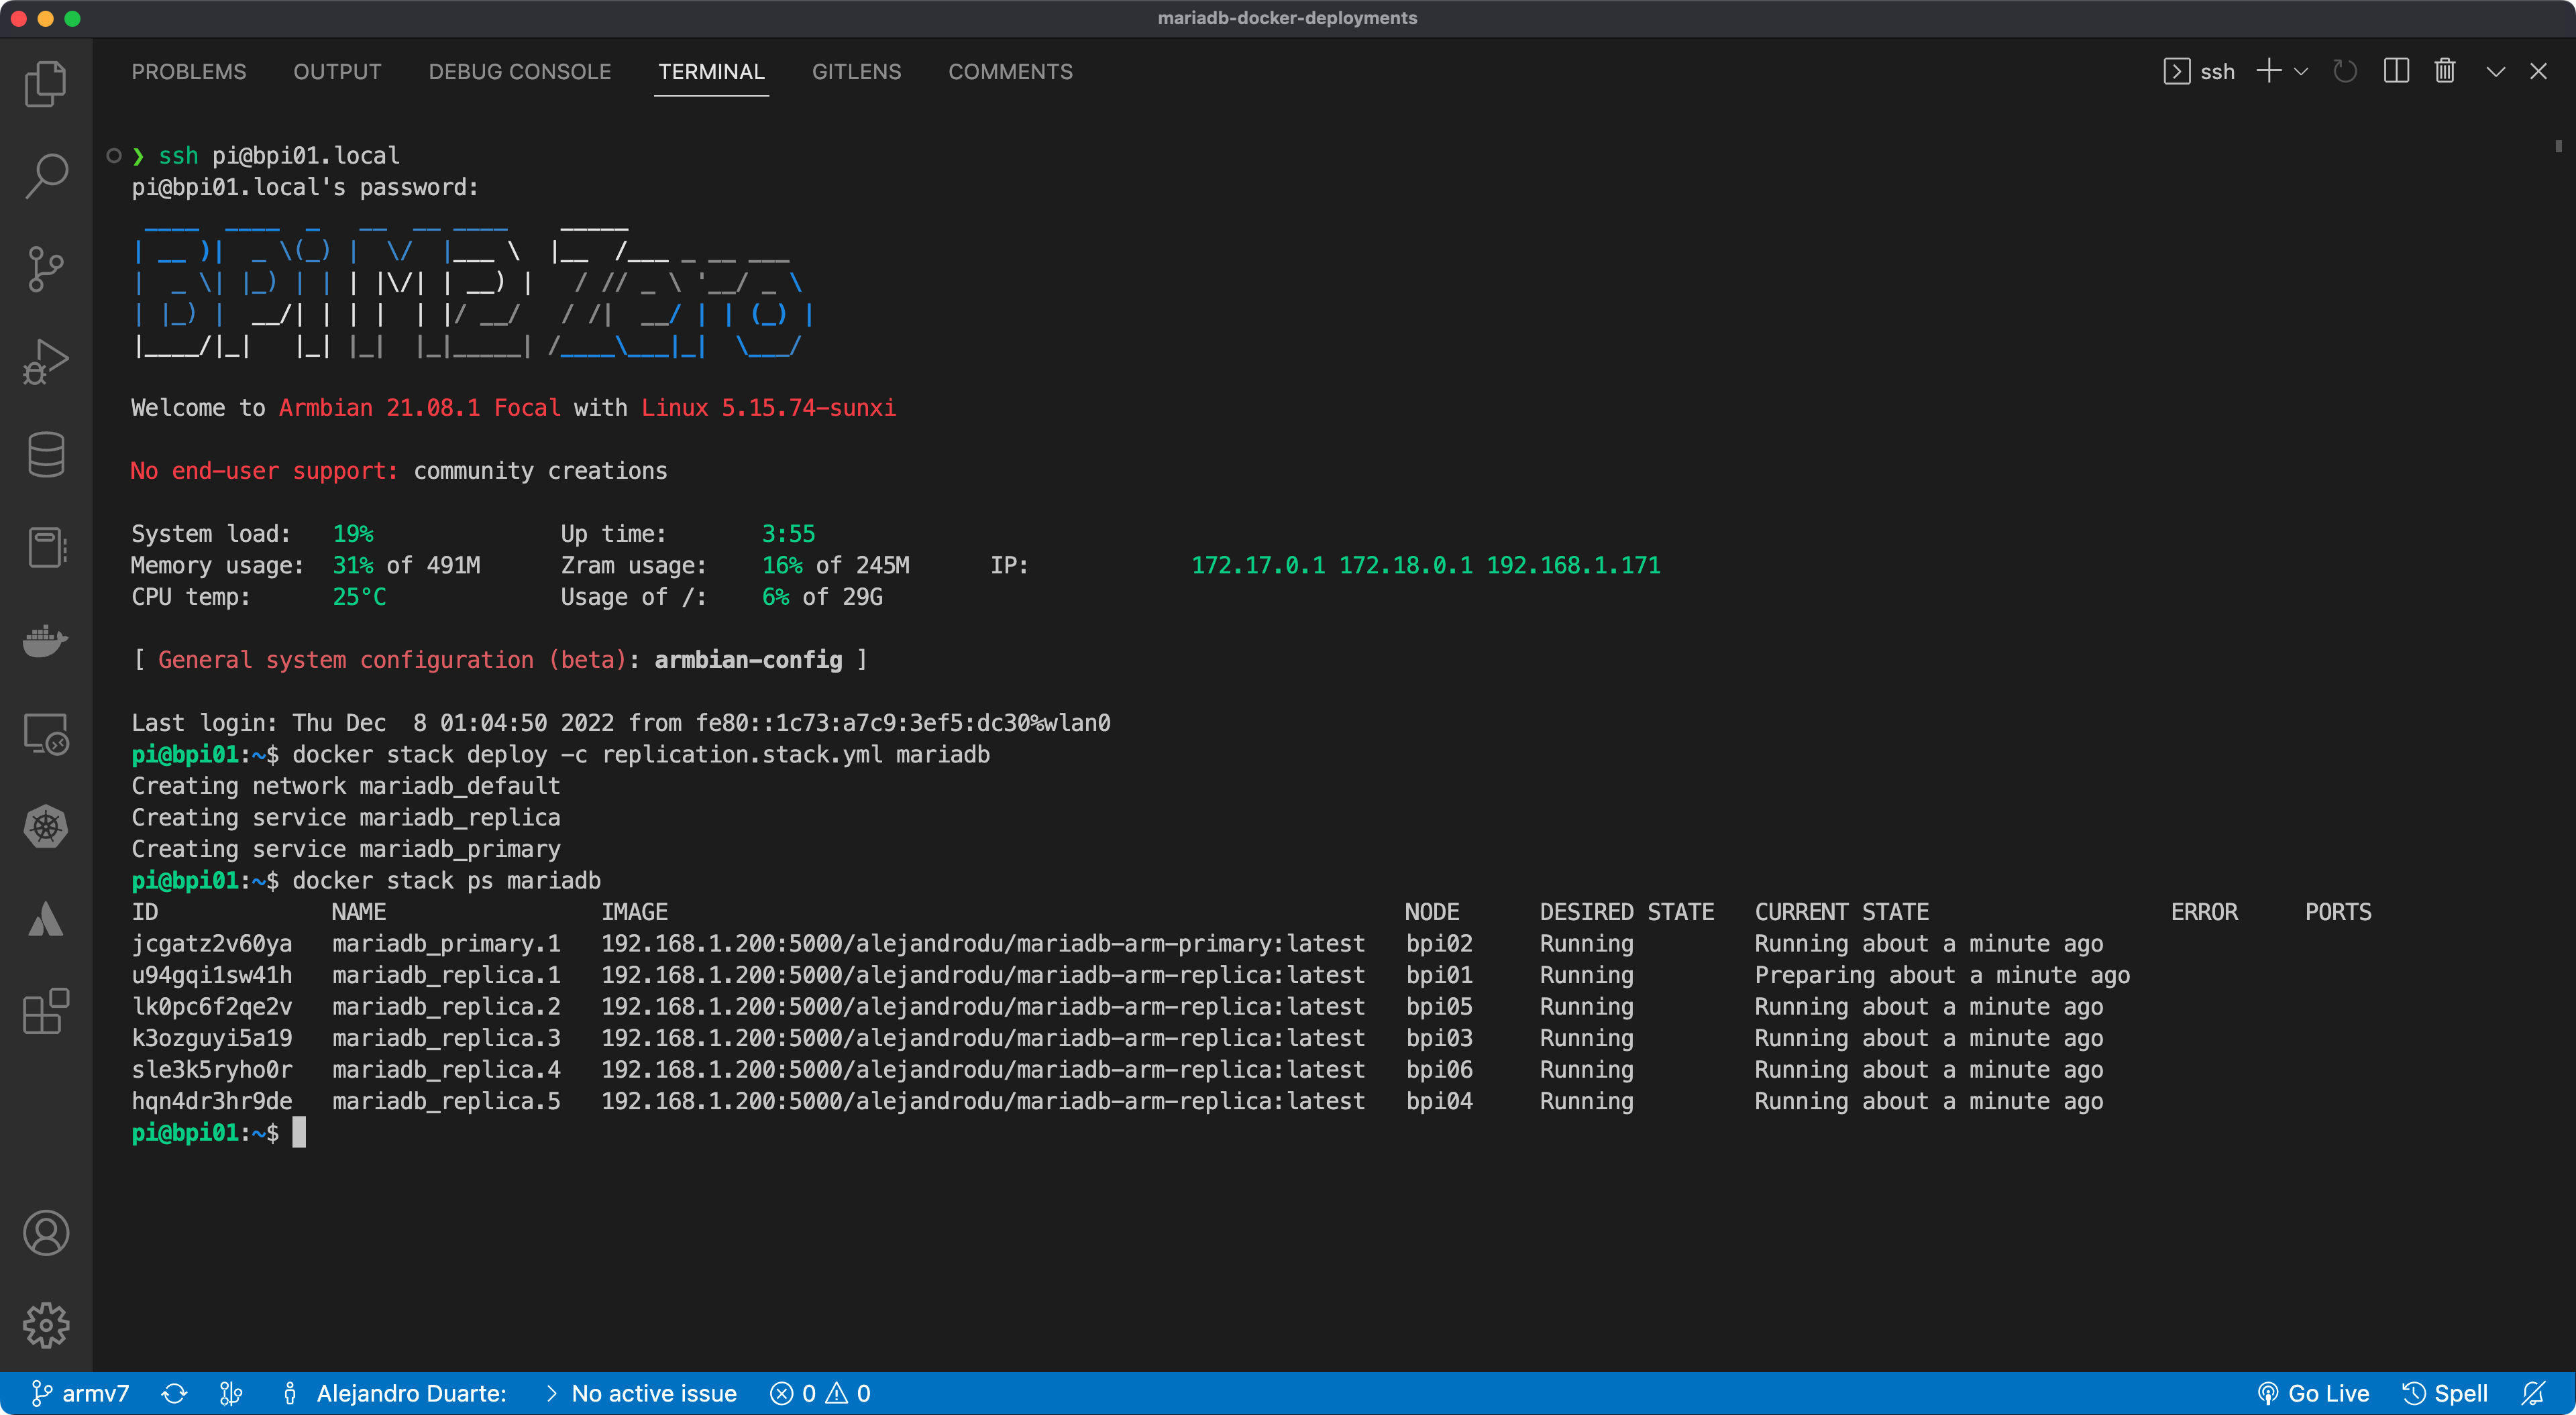Screen dimensions: 2576x1415
Task: Open the Extensions view icon
Action: 46,1011
